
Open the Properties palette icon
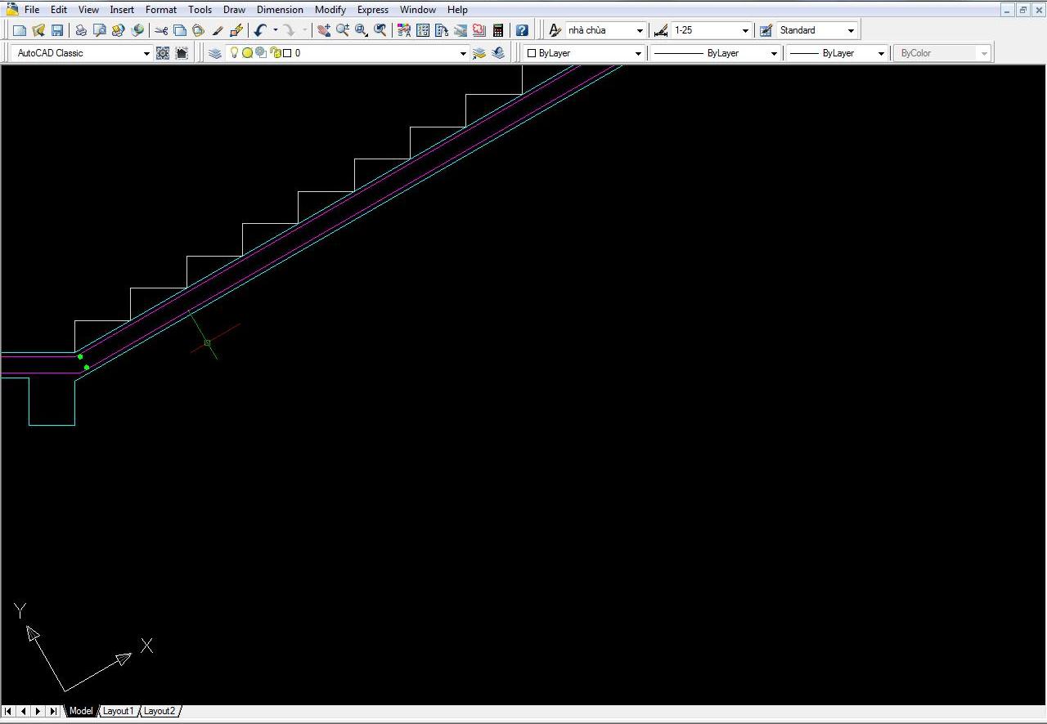404,30
